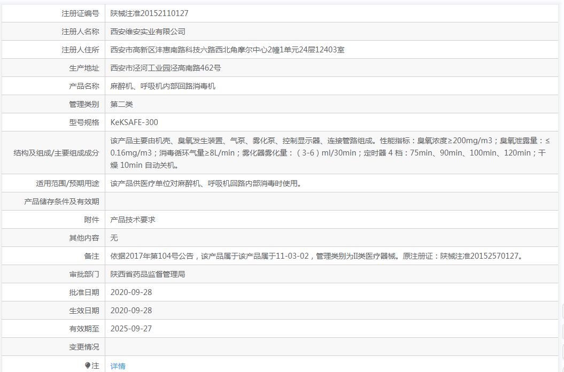Click management category value 第二类
Screen dimensions: 564x372
(121, 104)
